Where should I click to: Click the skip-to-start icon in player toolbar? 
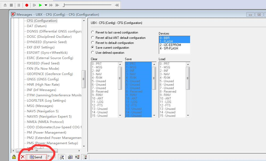click(57, 5)
